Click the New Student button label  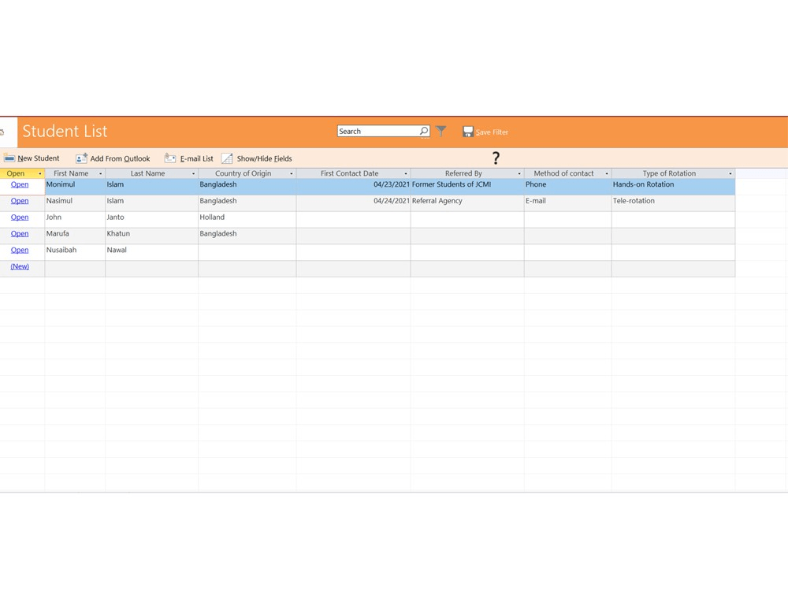point(38,158)
